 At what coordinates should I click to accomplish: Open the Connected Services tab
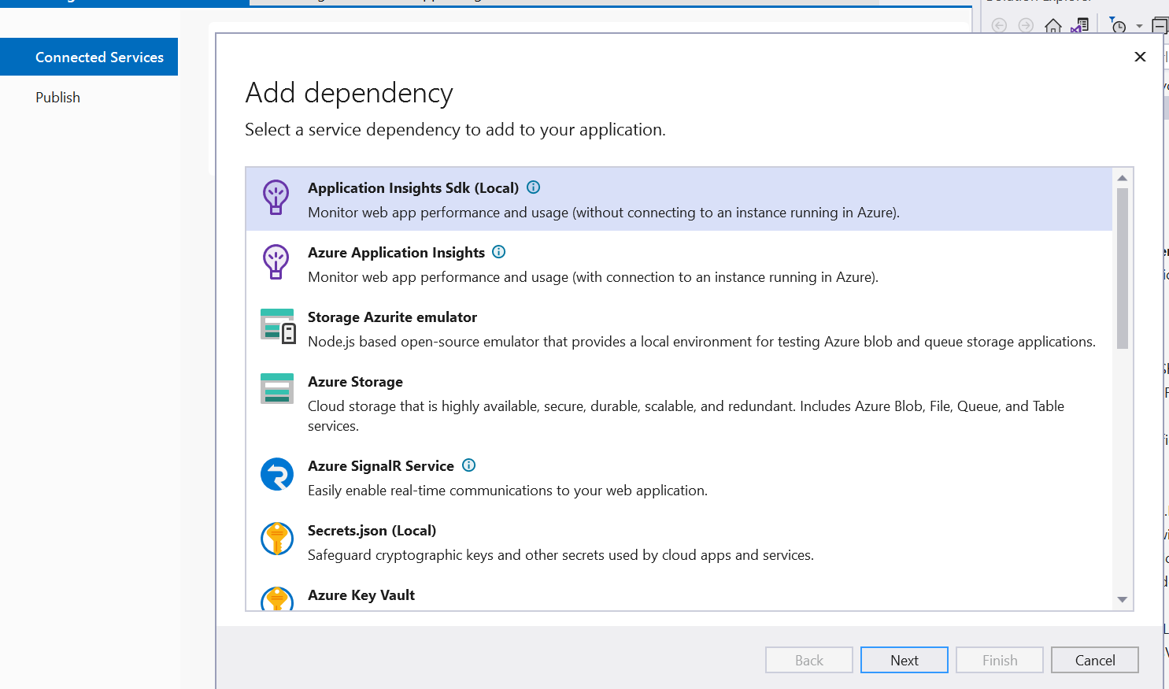click(89, 57)
